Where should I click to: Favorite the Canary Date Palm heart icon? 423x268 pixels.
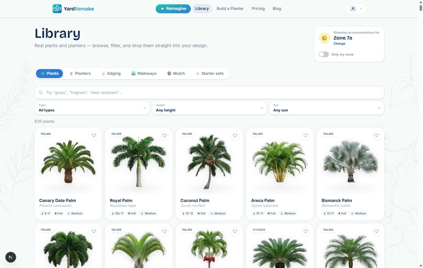[94, 136]
